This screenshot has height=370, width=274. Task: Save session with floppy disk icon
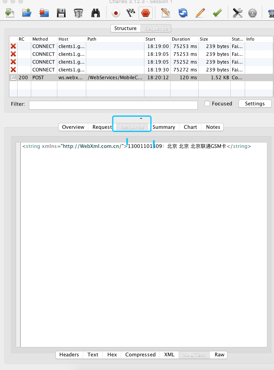[61, 13]
